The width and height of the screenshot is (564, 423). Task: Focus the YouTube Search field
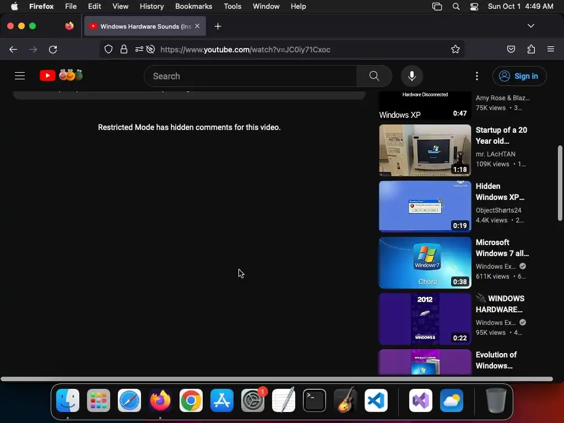click(x=251, y=76)
